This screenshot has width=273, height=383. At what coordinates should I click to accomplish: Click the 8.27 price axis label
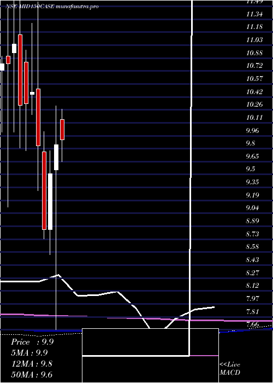pyautogui.click(x=253, y=272)
